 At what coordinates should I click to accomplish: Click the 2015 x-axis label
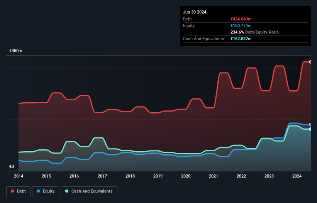[x=46, y=176]
